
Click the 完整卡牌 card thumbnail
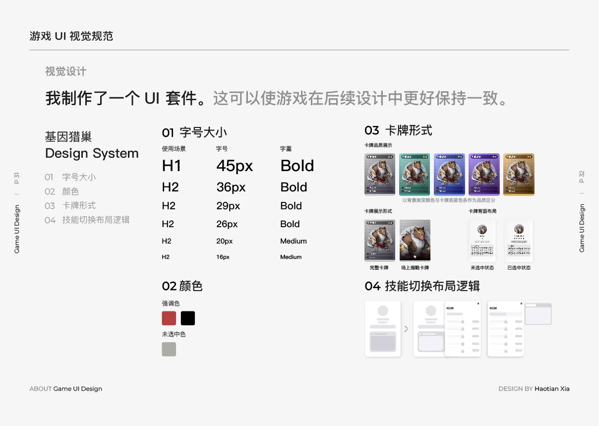pyautogui.click(x=380, y=241)
